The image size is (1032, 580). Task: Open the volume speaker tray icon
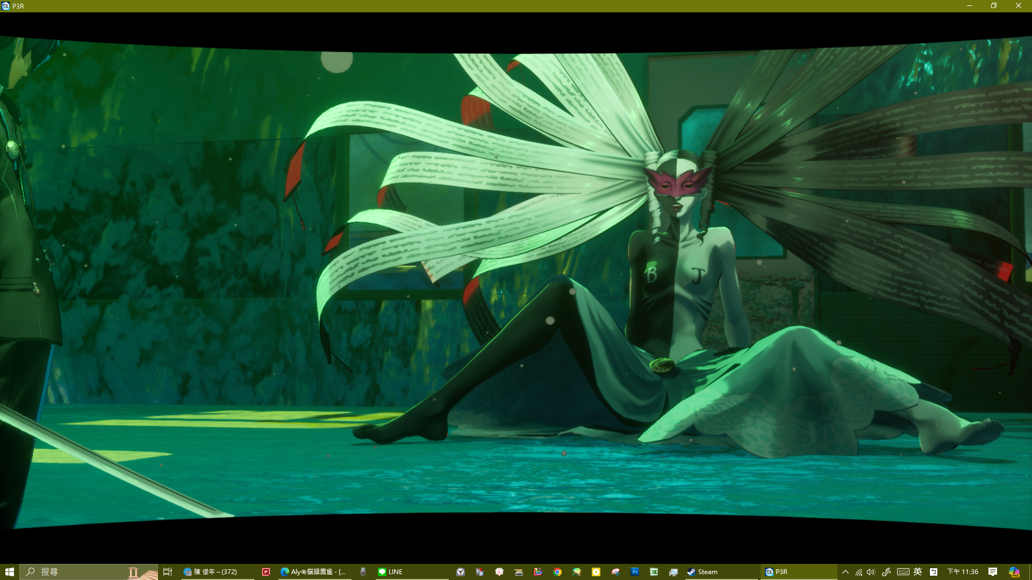[x=871, y=572]
